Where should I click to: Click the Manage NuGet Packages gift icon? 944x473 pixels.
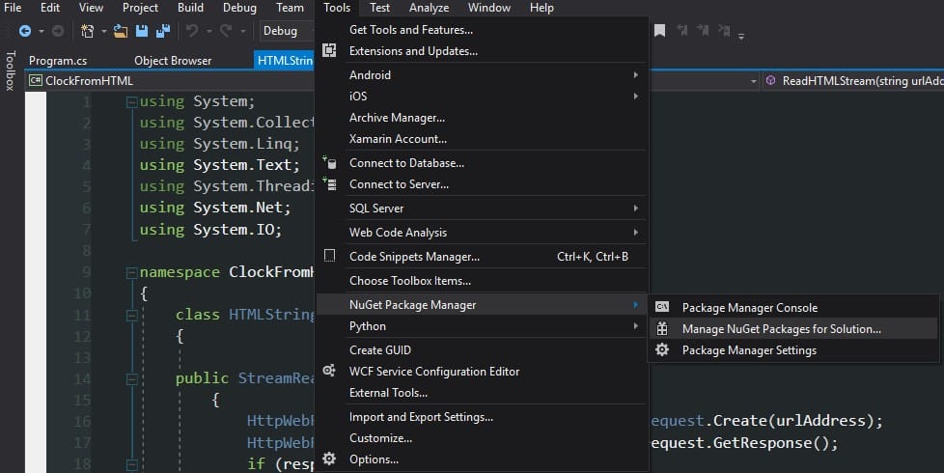[x=661, y=328]
